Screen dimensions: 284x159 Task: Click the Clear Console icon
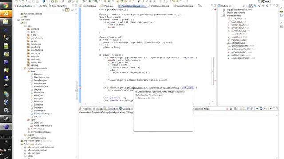coord(241,109)
